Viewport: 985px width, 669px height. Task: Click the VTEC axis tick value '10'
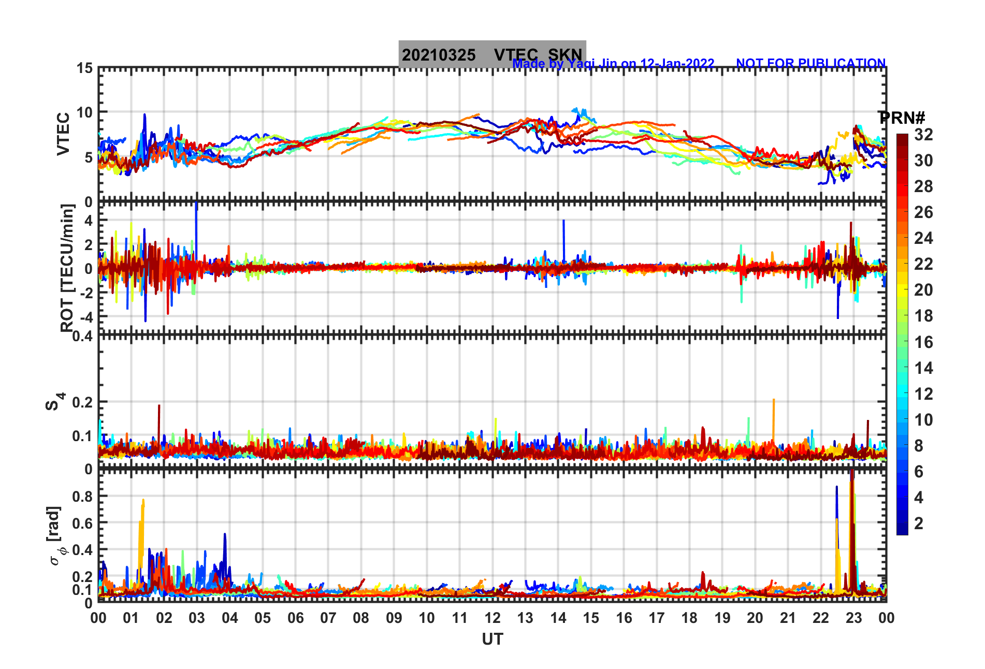[84, 112]
